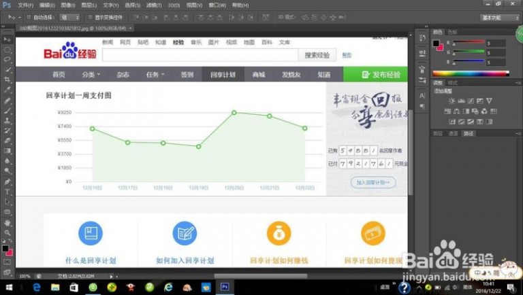523x295 pixels.
Task: Select the Elliptical Marquee tool
Action: coord(7,50)
